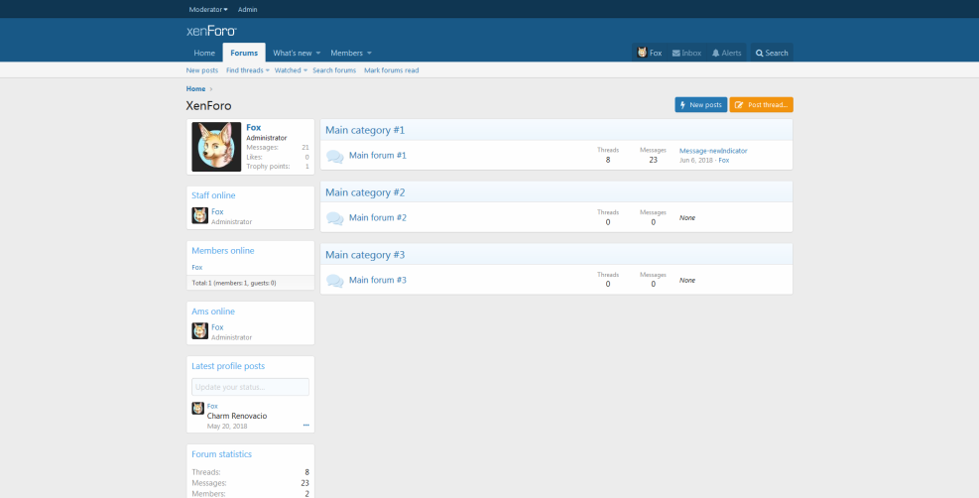Click the Update your status field

250,386
